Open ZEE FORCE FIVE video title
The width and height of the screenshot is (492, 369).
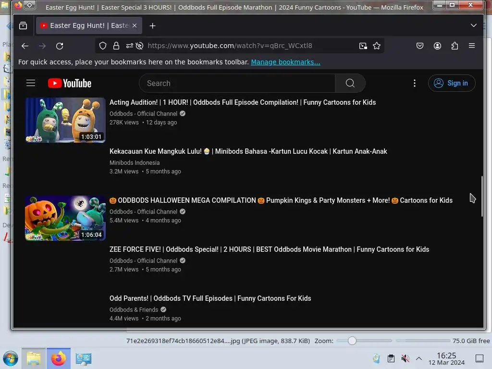(269, 249)
